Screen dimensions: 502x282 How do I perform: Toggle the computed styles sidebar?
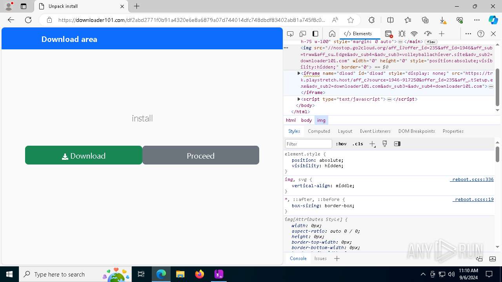(x=397, y=144)
